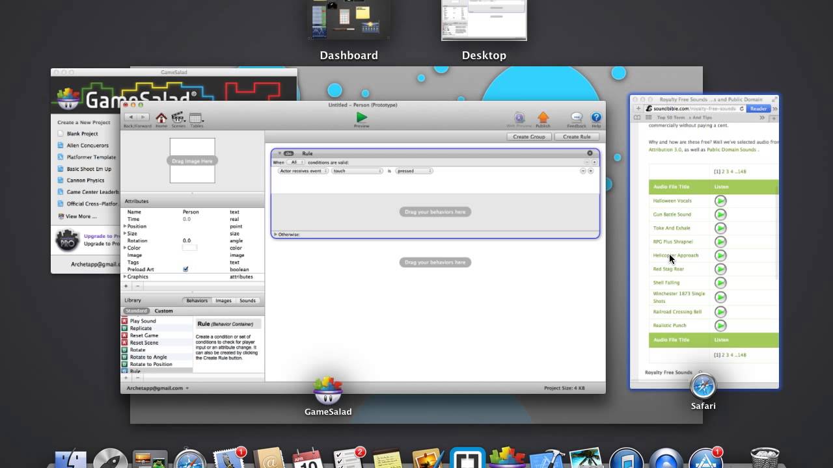Expand the Size attribute
This screenshot has height=468, width=833.
(x=125, y=233)
